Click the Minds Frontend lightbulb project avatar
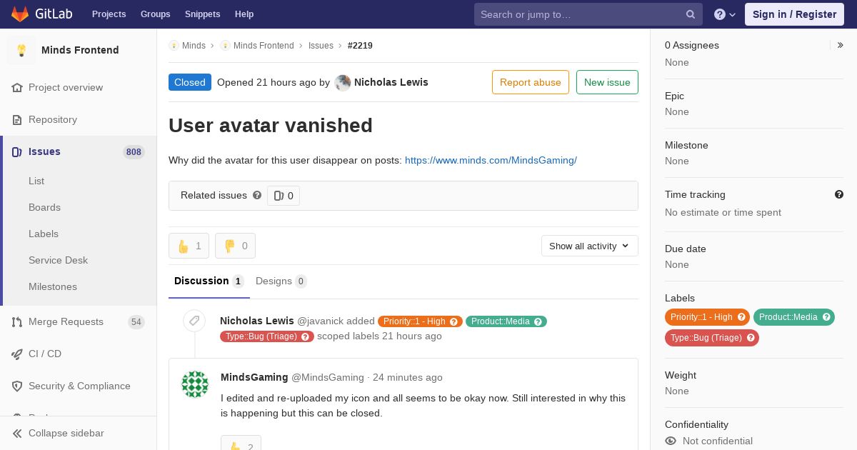857x450 pixels. click(21, 50)
